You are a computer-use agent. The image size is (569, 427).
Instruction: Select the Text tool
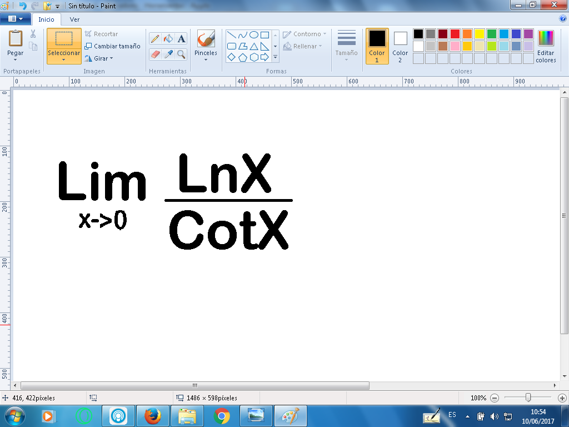181,39
